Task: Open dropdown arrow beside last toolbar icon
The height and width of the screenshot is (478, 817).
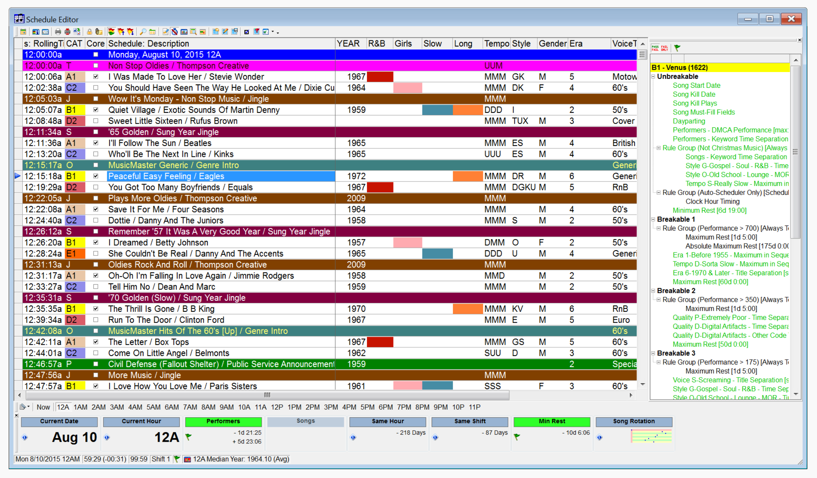Action: 272,31
